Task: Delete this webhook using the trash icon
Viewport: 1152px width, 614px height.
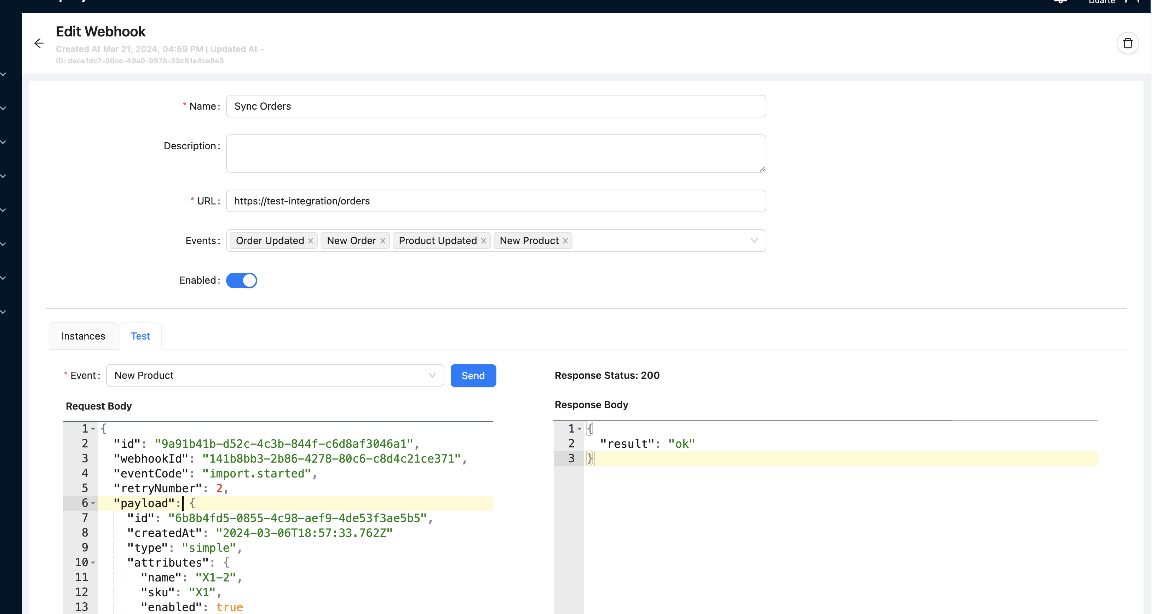Action: (x=1128, y=43)
